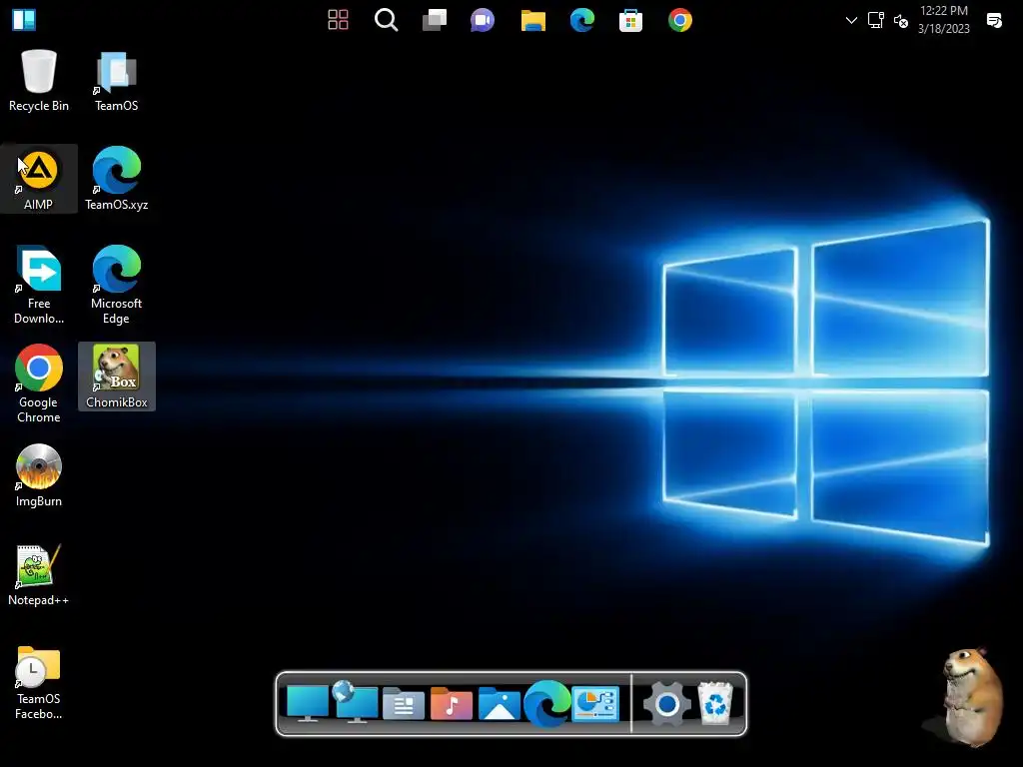Open Task View in taskbar
1023x767 pixels.
[435, 20]
